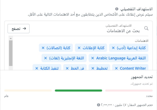The width and height of the screenshot is (157, 110).
Task: Remove the تخطيط interest tag
Action: (93, 68)
